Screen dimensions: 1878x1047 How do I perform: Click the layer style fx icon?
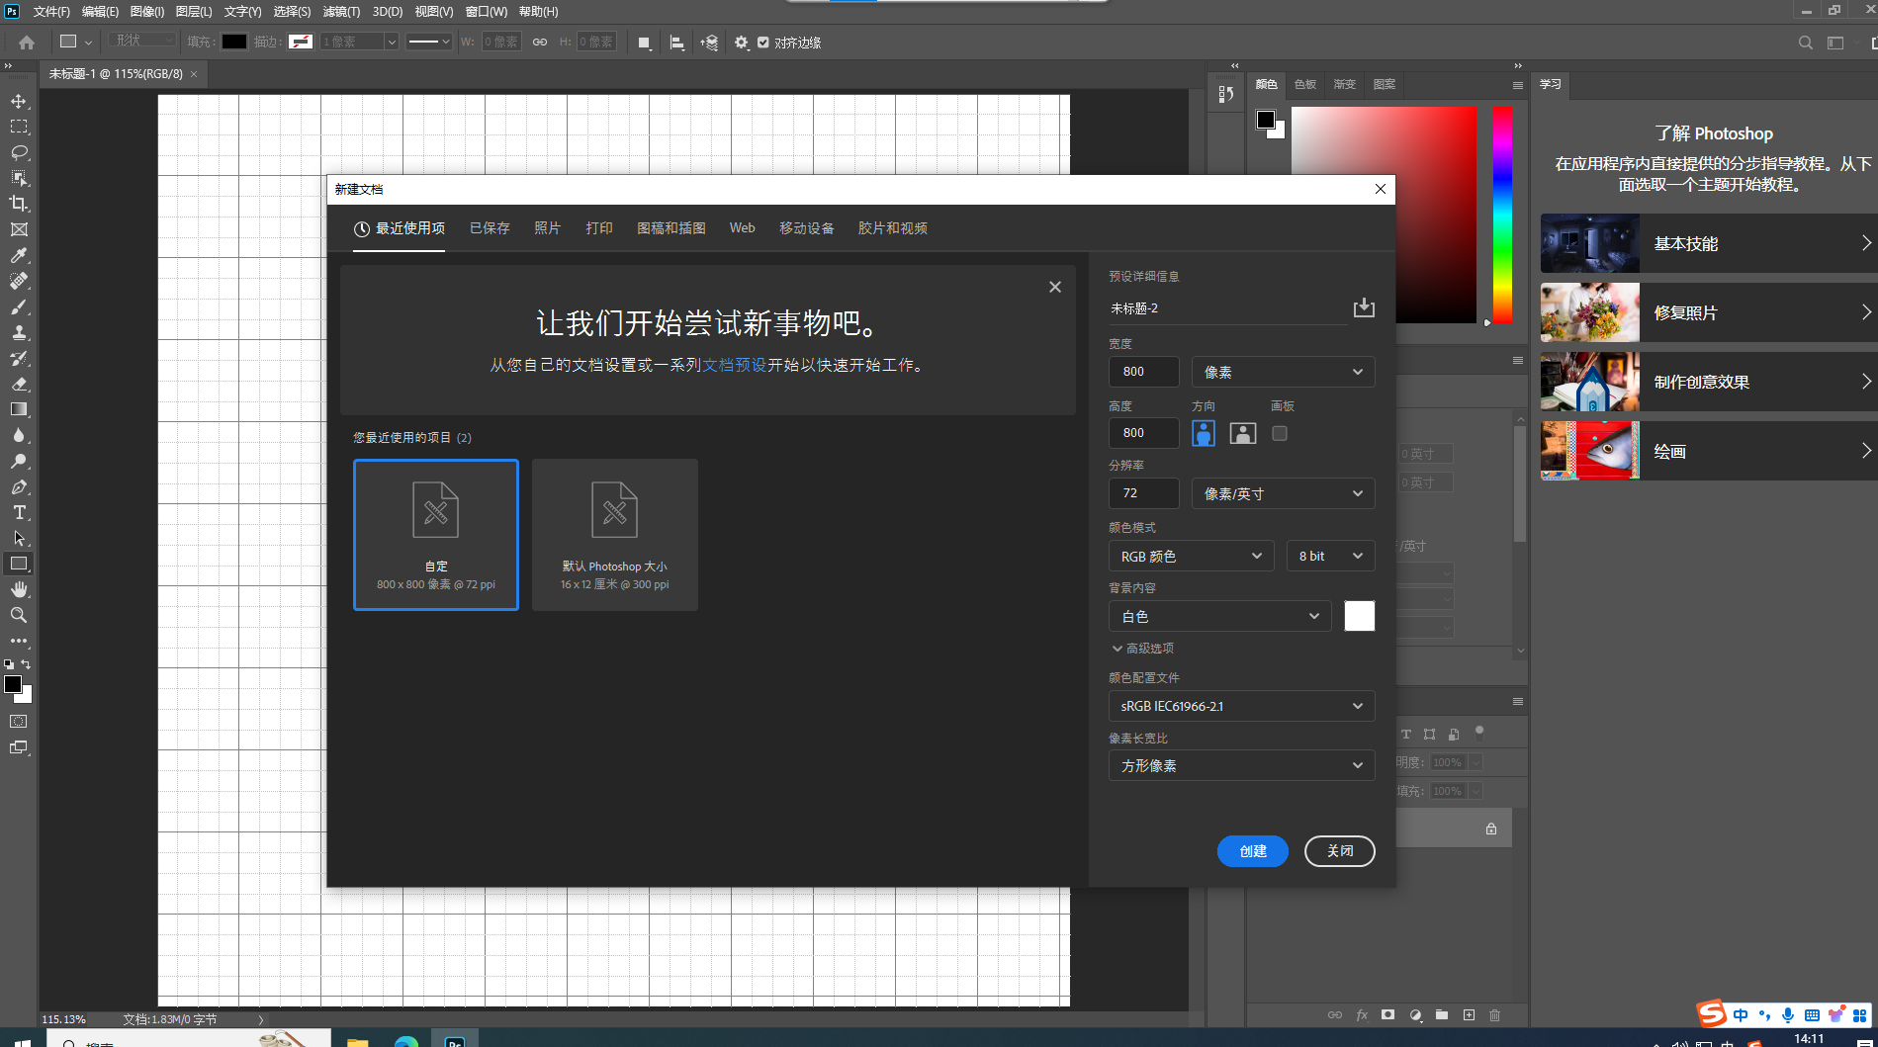(x=1362, y=1015)
